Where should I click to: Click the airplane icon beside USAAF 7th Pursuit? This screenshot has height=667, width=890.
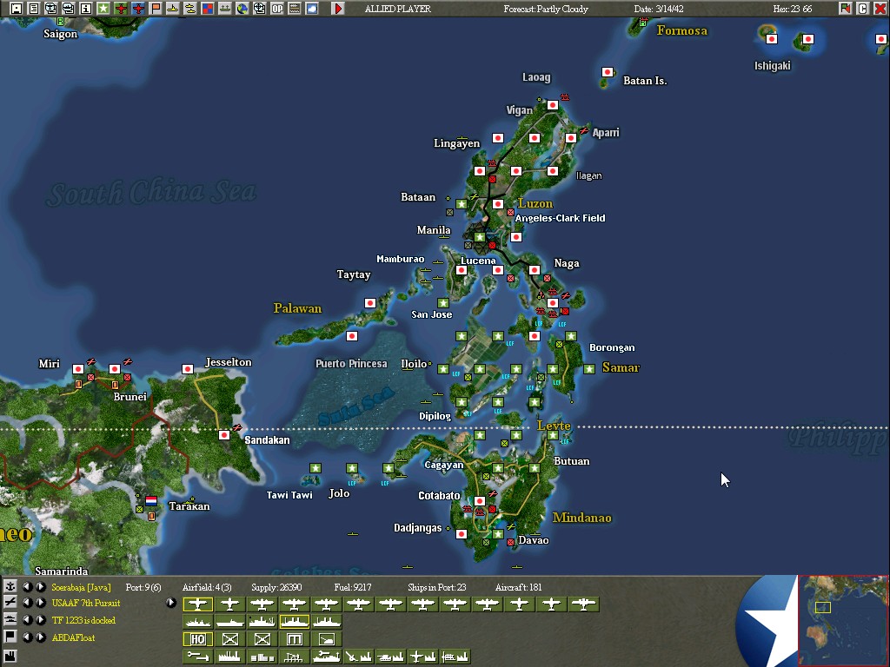(10, 603)
